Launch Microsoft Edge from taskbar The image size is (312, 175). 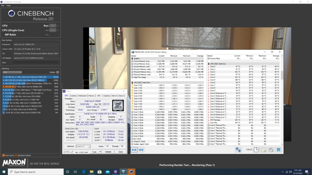coord(84,172)
